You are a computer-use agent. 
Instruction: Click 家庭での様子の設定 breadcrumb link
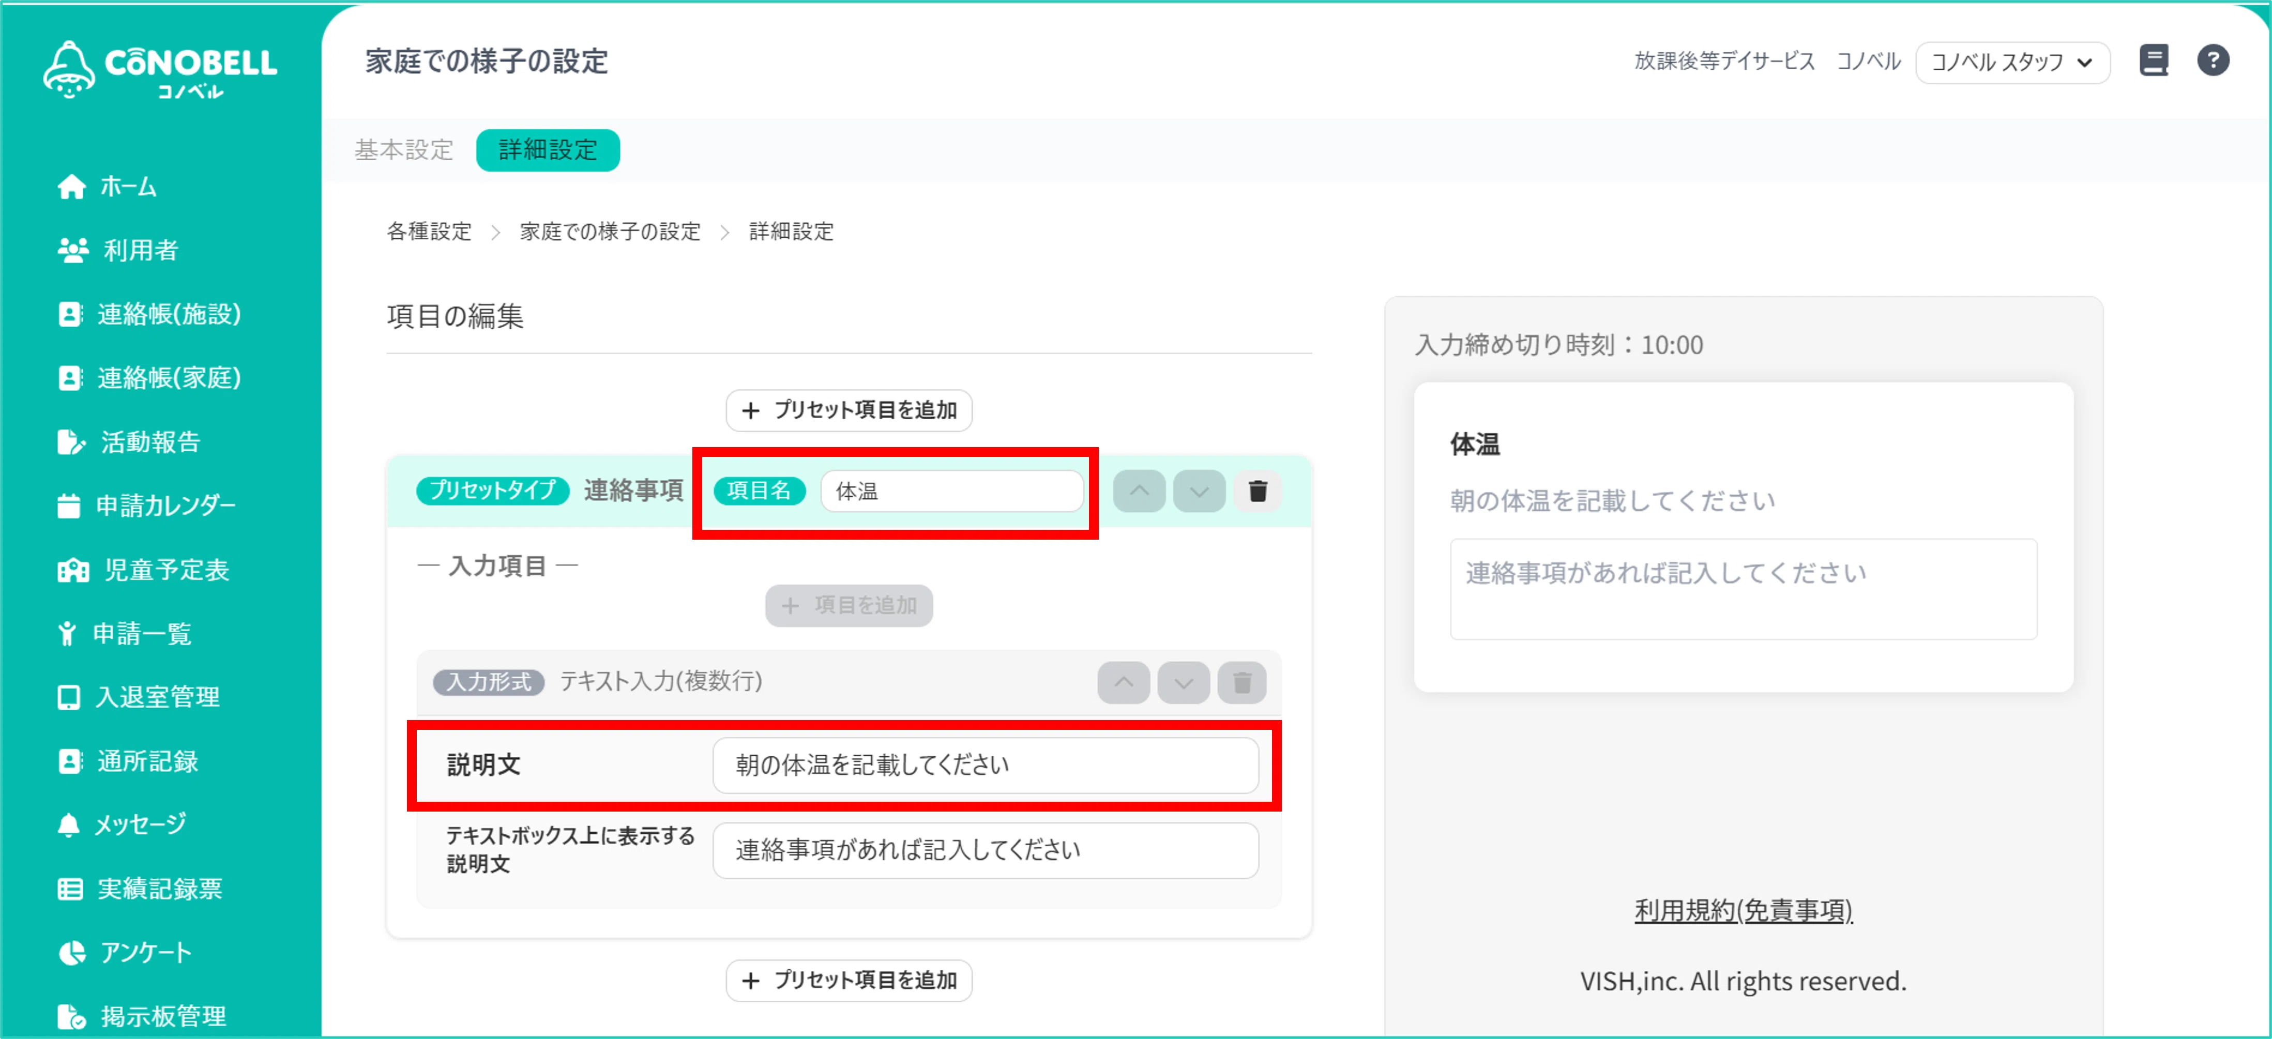click(x=610, y=231)
